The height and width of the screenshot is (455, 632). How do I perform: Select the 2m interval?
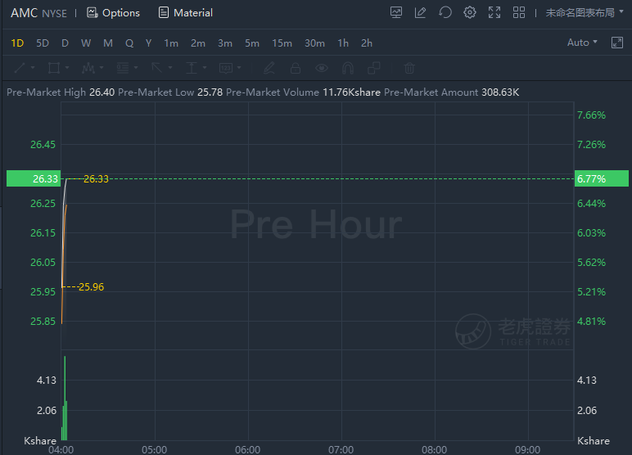pyautogui.click(x=198, y=43)
